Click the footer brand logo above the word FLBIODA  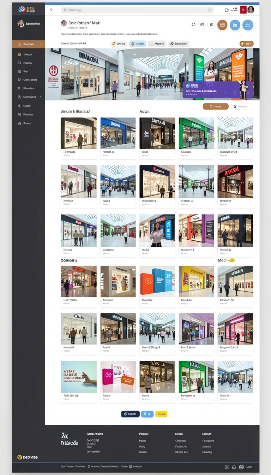click(x=65, y=435)
